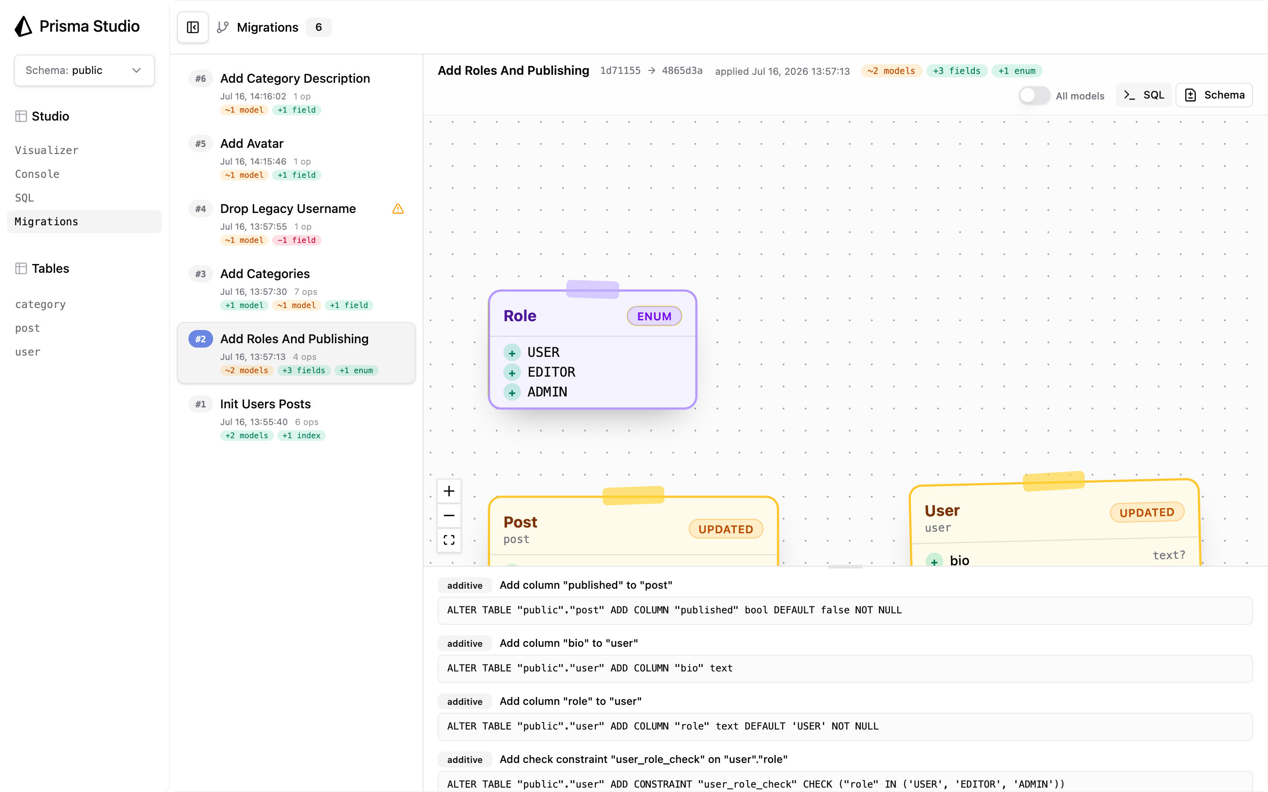Click the SQL view button
Viewport: 1268px width, 792px height.
pos(1144,95)
